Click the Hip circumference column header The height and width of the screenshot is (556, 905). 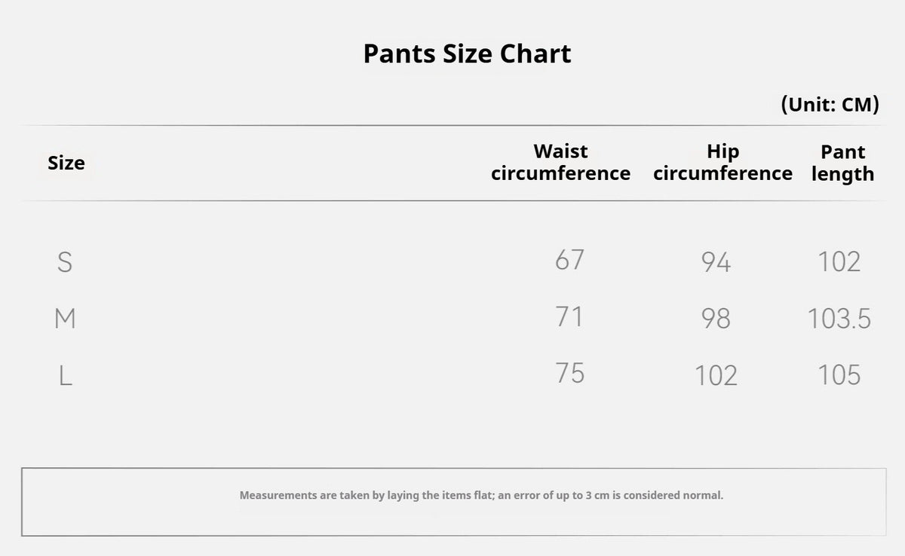722,162
